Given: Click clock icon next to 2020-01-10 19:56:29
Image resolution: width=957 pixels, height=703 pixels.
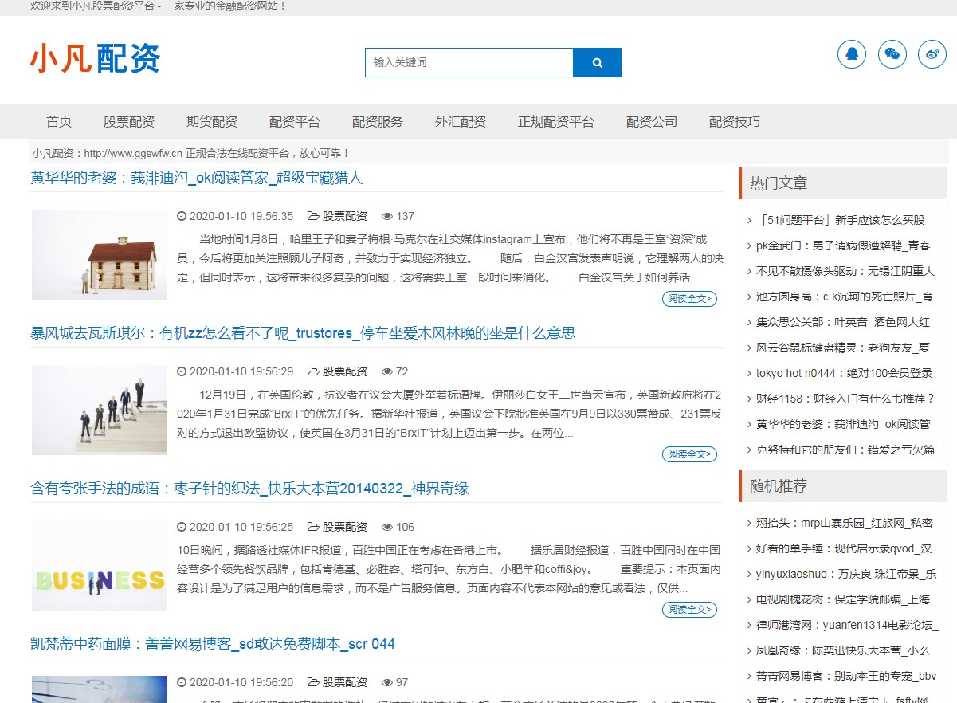Looking at the screenshot, I should [x=182, y=371].
